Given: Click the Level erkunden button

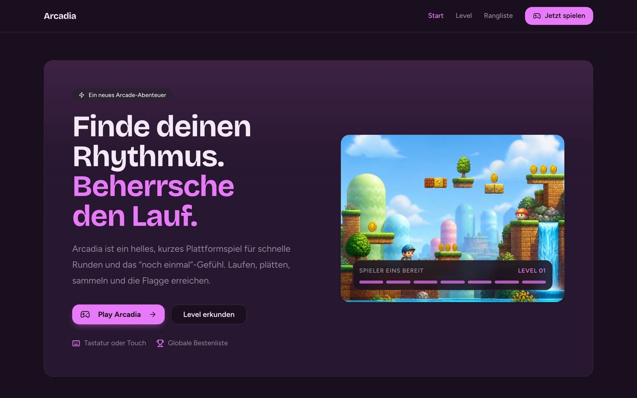Looking at the screenshot, I should [209, 314].
